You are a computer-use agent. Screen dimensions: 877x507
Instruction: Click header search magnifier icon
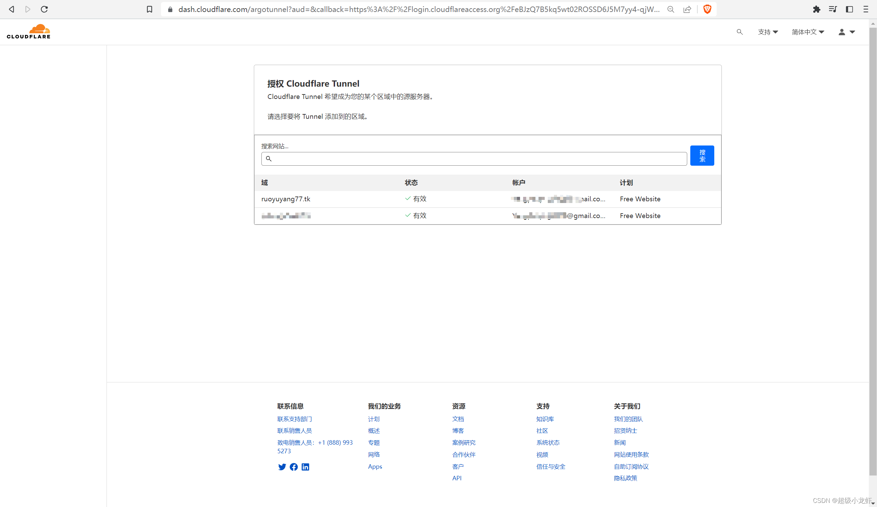[x=740, y=32]
